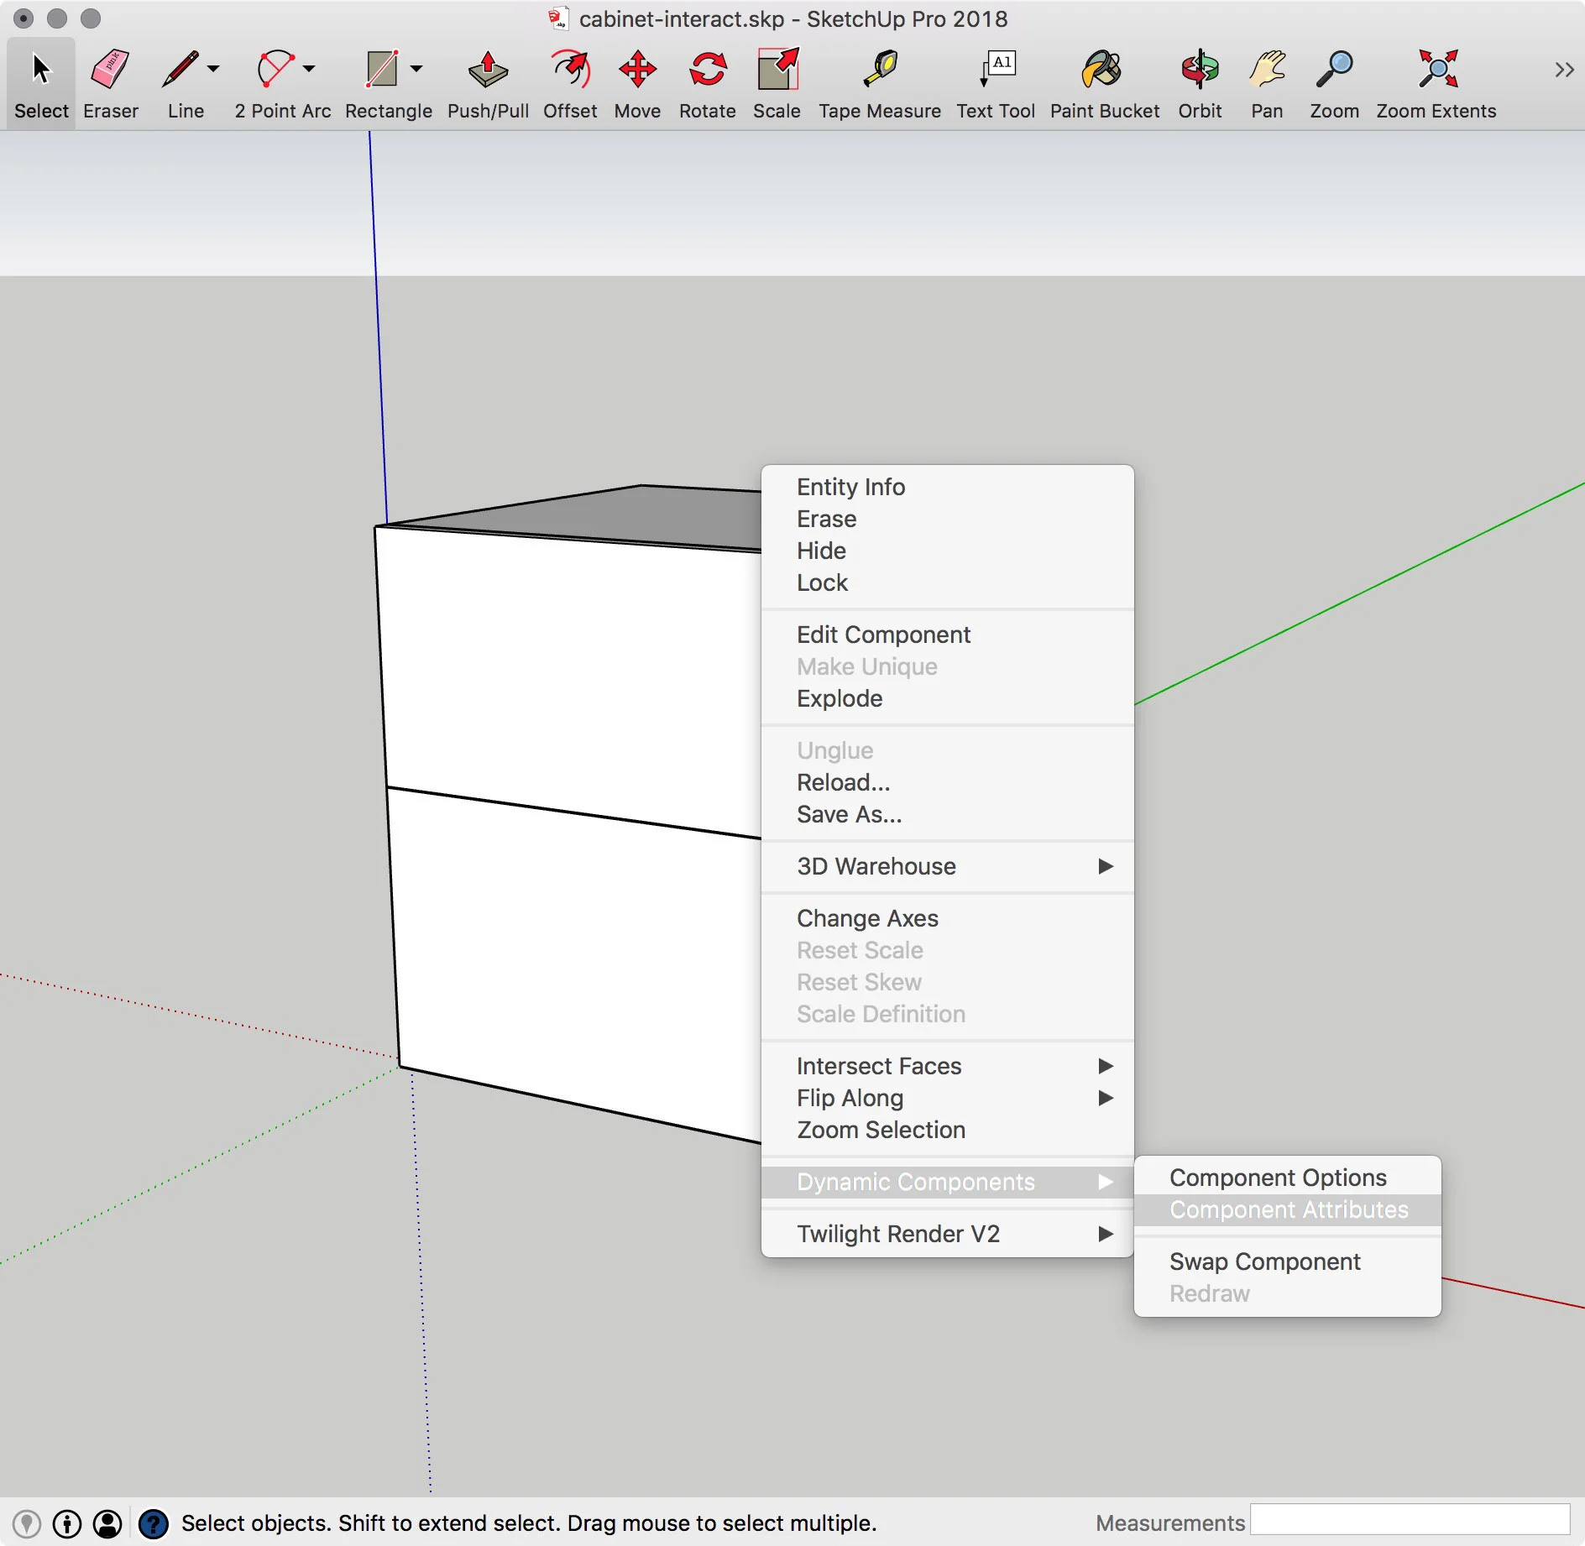Image resolution: width=1585 pixels, height=1546 pixels.
Task: Choose Zoom Selection
Action: click(x=947, y=1130)
